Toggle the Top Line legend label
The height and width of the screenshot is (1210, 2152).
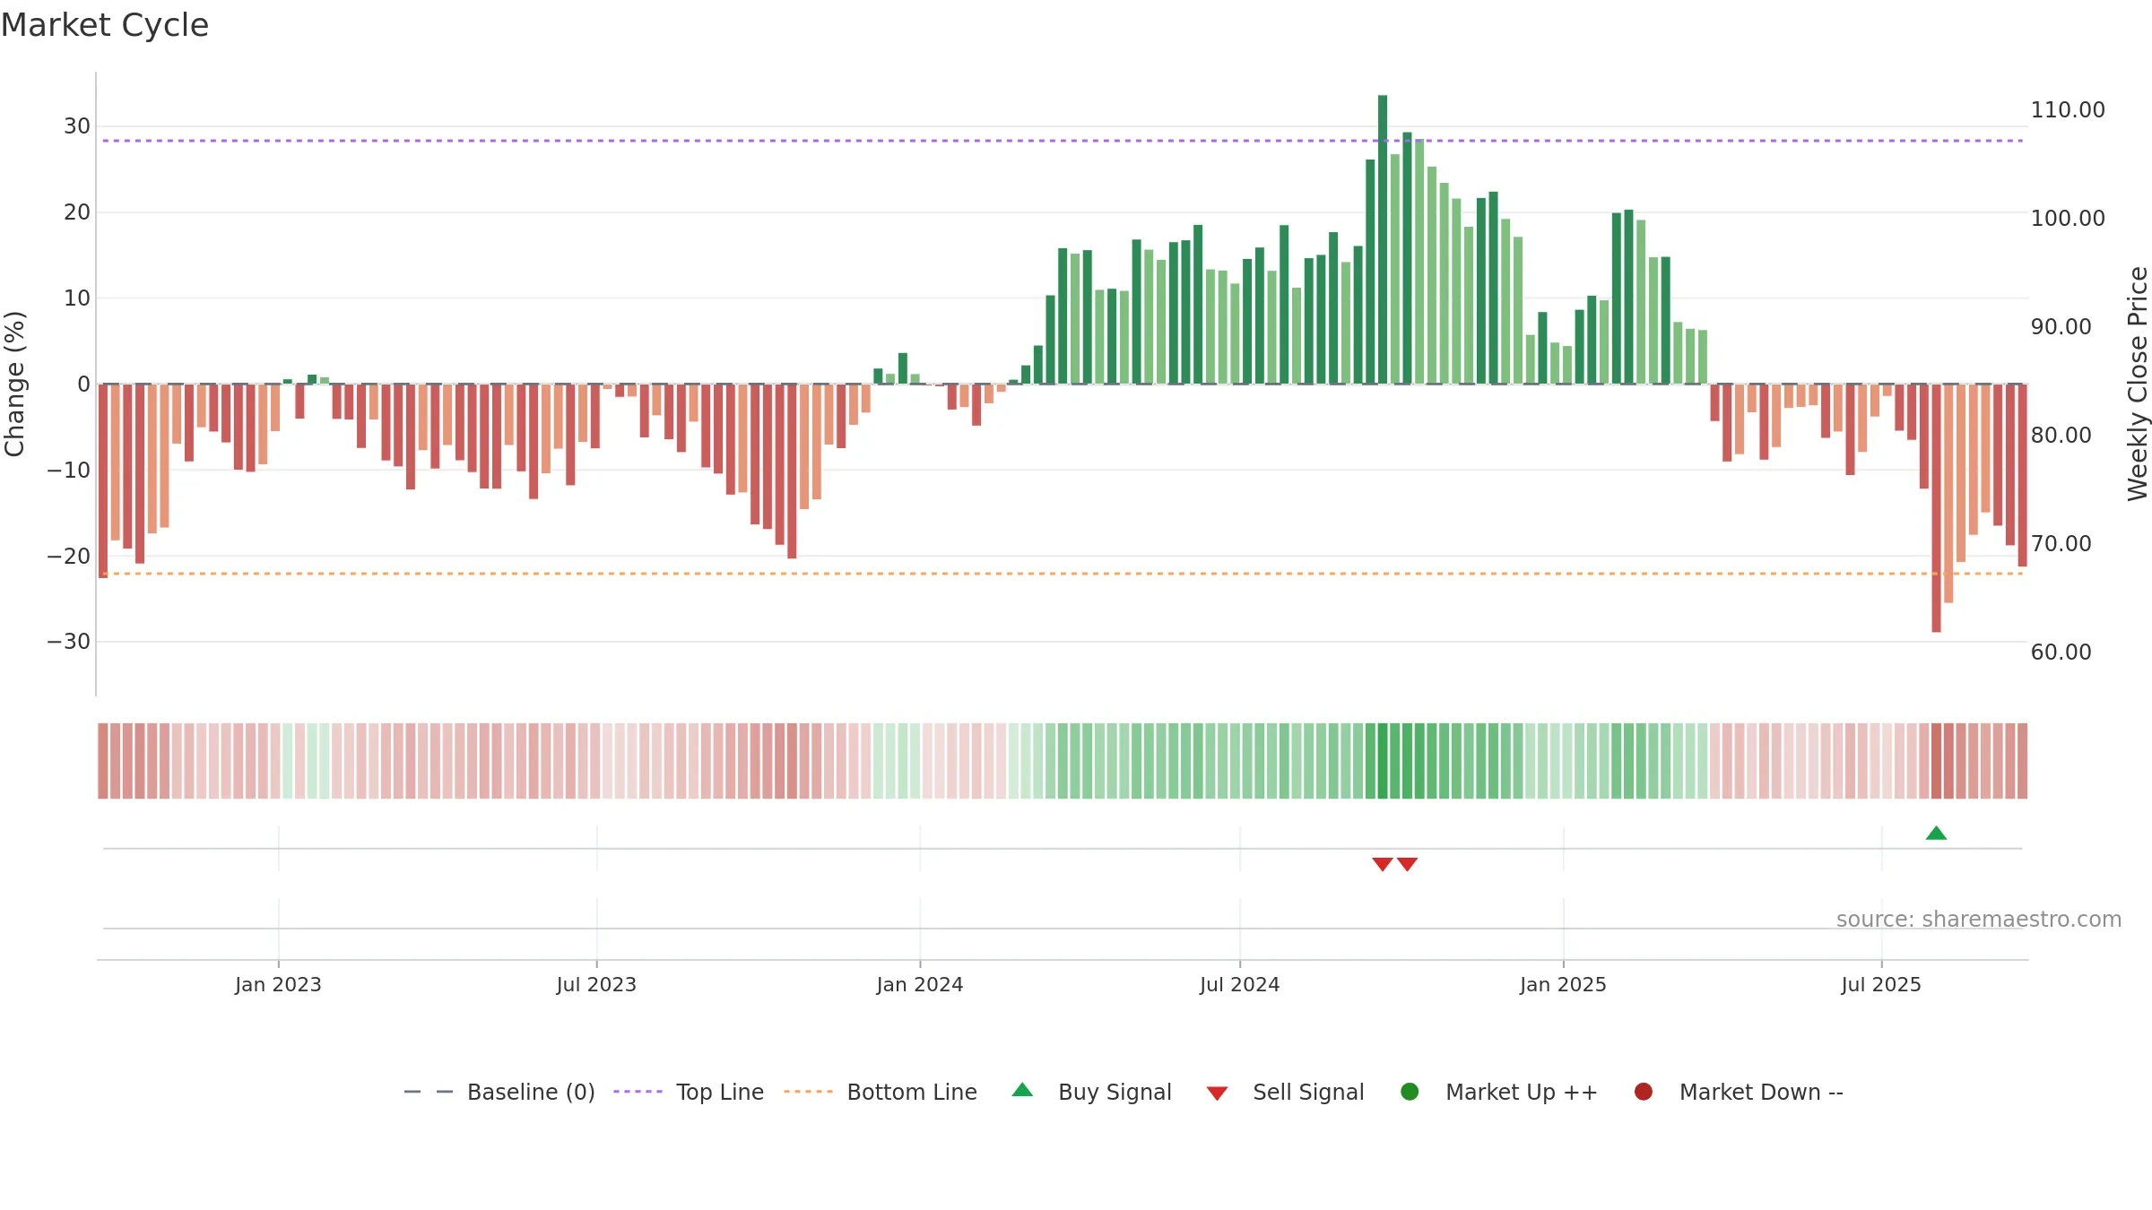coord(720,1092)
